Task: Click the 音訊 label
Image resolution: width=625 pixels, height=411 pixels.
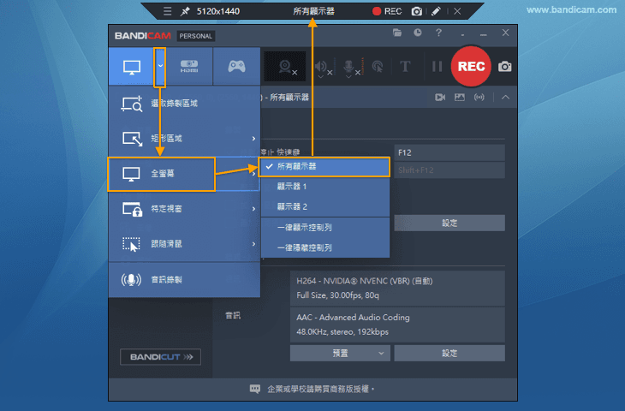Action: tap(233, 316)
